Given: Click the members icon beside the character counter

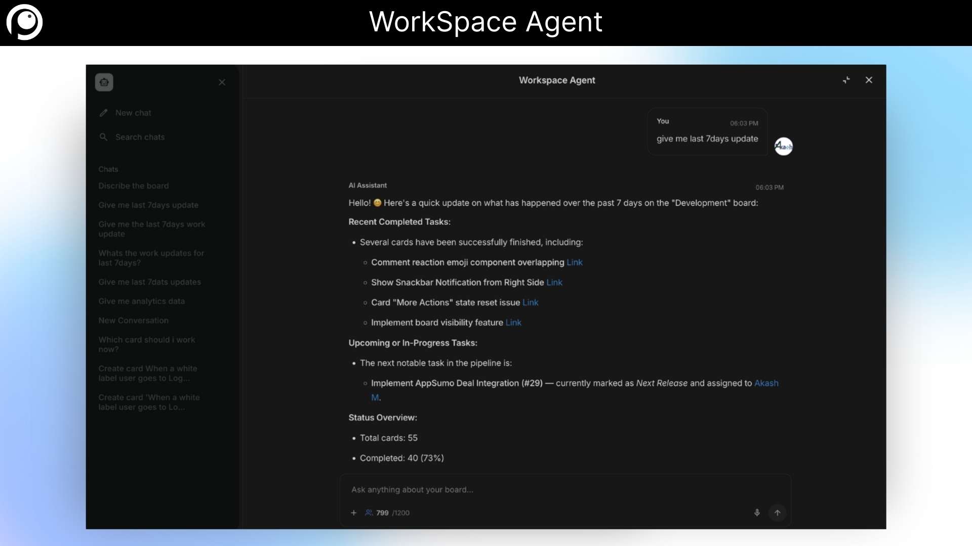Looking at the screenshot, I should pyautogui.click(x=369, y=513).
